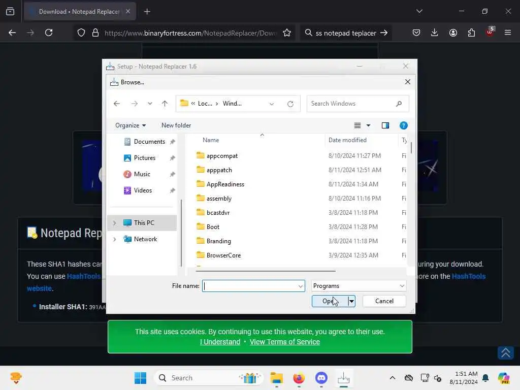Save page to Pocket icon
This screenshot has width=520, height=390.
(416, 32)
